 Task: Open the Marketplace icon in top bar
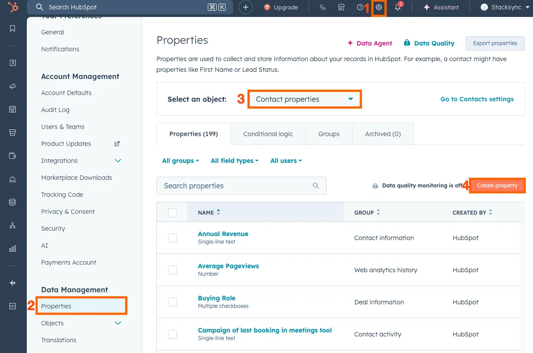pyautogui.click(x=341, y=7)
